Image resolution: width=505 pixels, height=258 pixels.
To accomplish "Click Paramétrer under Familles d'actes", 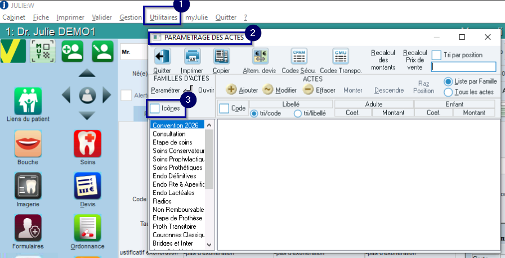I will point(165,90).
